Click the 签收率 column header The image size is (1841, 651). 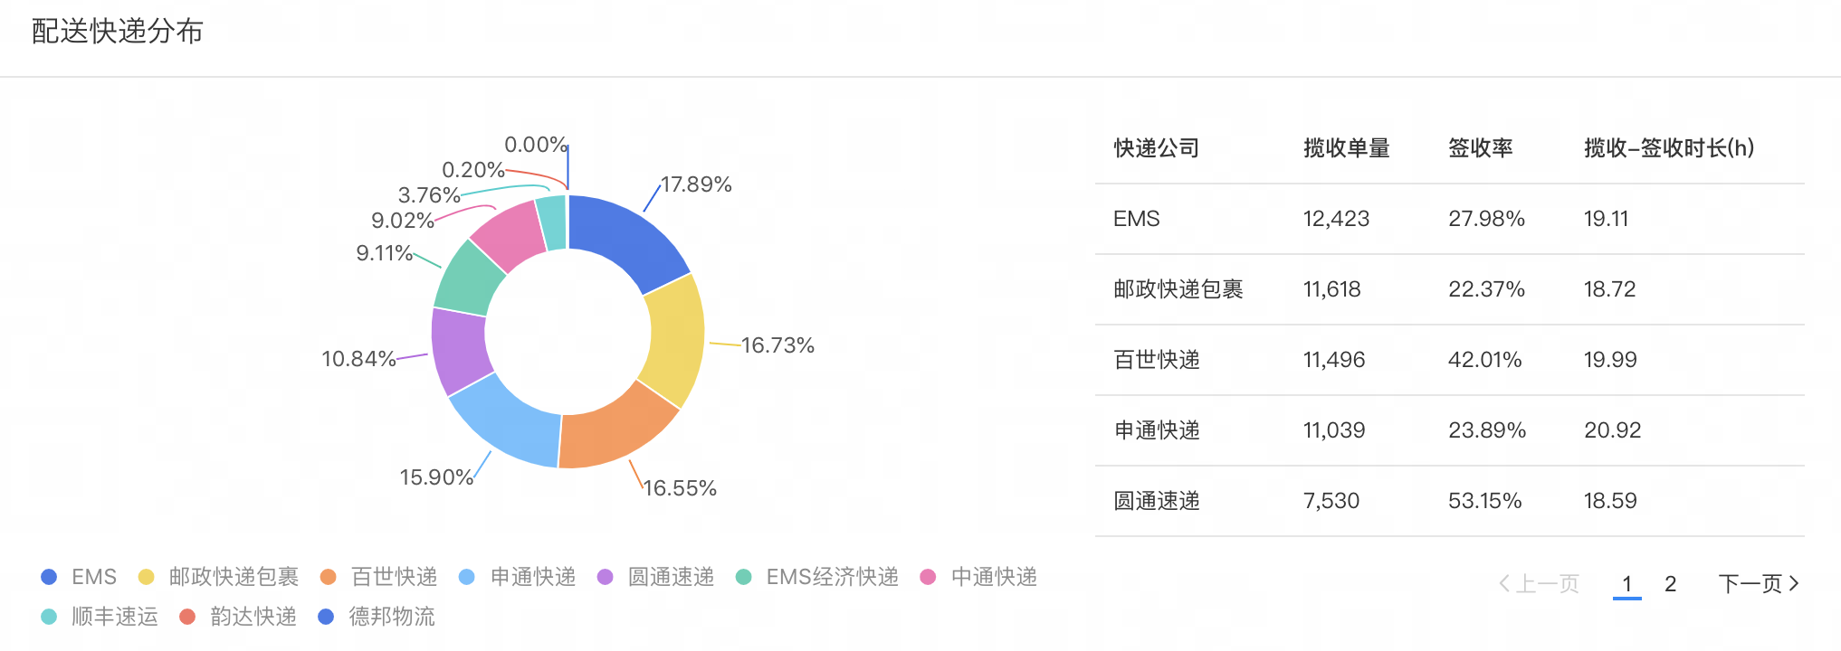[x=1480, y=148]
